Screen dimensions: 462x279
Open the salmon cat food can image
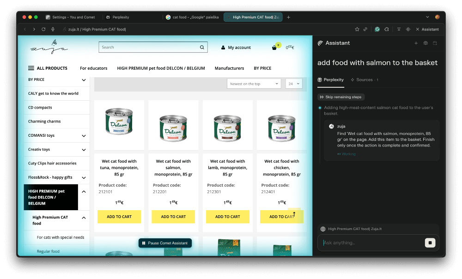(173, 128)
